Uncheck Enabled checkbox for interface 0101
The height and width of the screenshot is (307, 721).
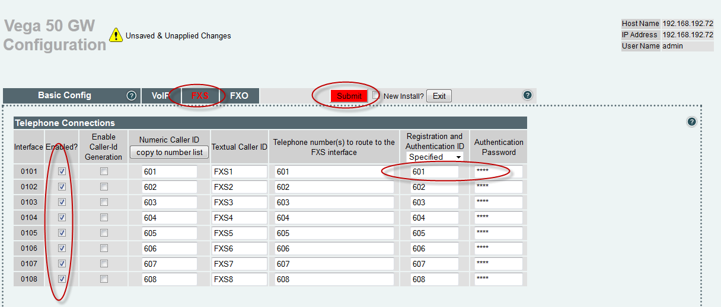click(62, 172)
